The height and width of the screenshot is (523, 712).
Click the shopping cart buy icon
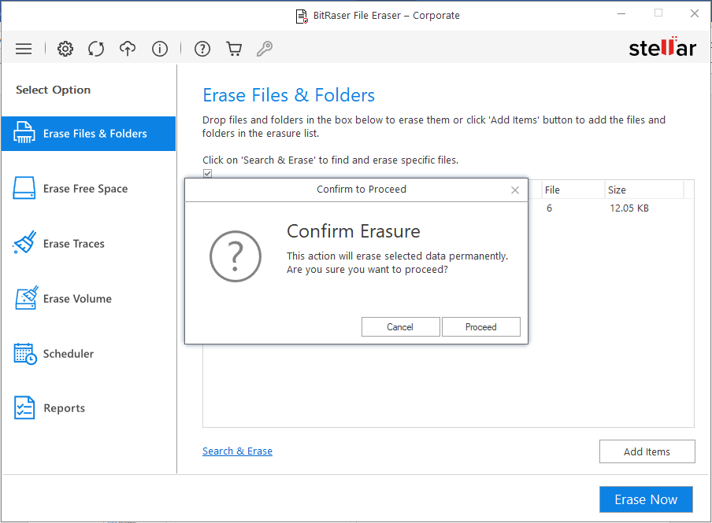click(x=234, y=49)
